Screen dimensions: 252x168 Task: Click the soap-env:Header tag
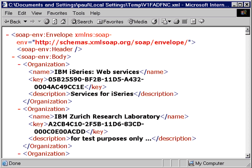coord(49,49)
